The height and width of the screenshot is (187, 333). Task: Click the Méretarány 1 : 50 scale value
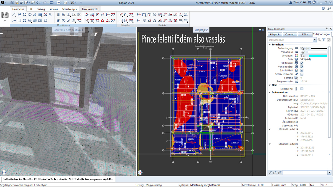click(260, 185)
